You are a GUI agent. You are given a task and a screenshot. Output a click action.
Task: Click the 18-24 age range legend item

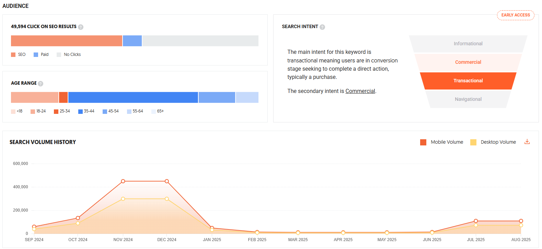coord(38,111)
